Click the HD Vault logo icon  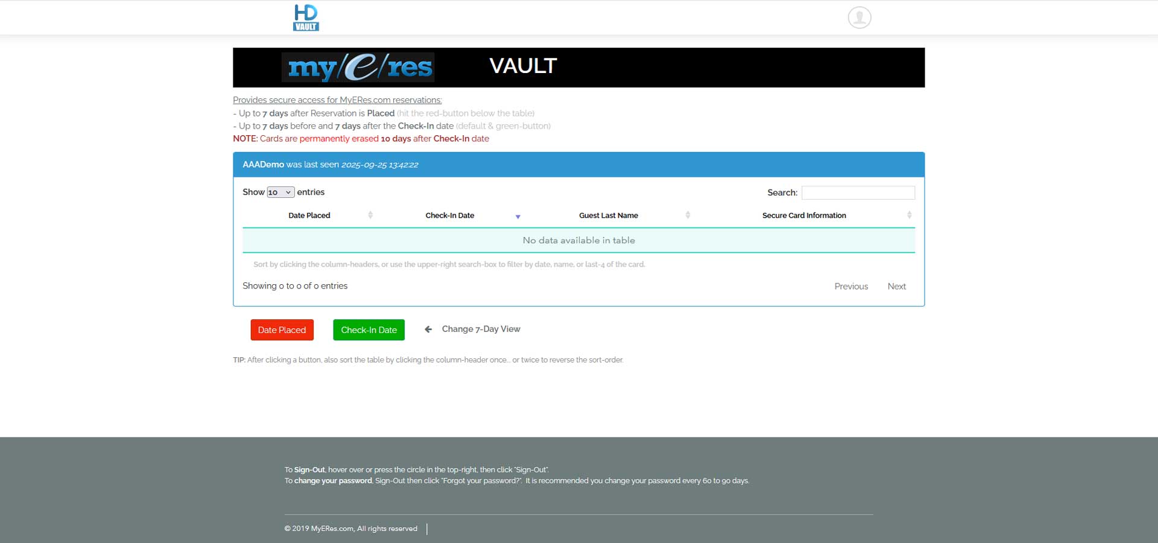(x=306, y=17)
